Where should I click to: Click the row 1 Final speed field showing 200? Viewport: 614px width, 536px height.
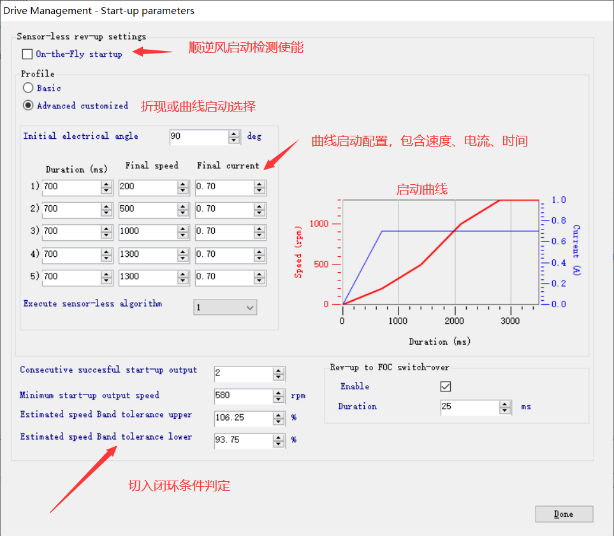tap(148, 187)
